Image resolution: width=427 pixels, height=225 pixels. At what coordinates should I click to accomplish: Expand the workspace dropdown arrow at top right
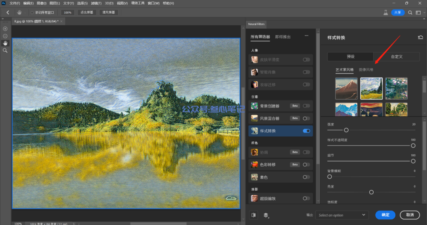pyautogui.click(x=424, y=13)
